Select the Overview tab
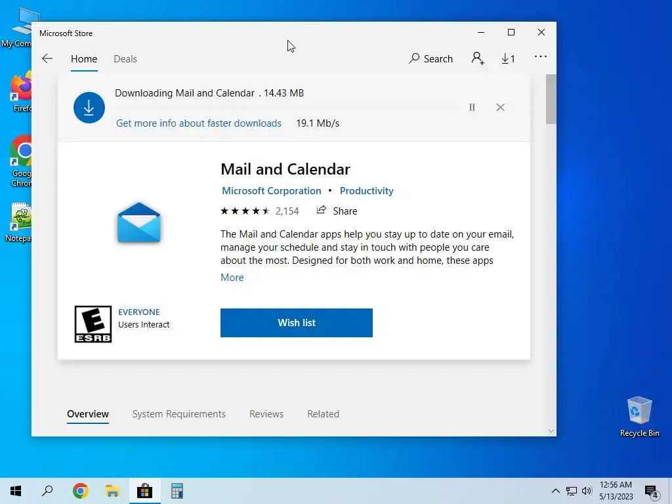The image size is (672, 504). [x=88, y=414]
